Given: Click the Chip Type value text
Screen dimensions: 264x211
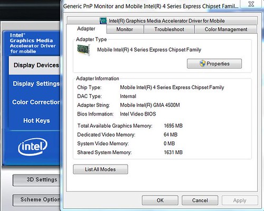Looking at the screenshot, I should pyautogui.click(x=172, y=88).
